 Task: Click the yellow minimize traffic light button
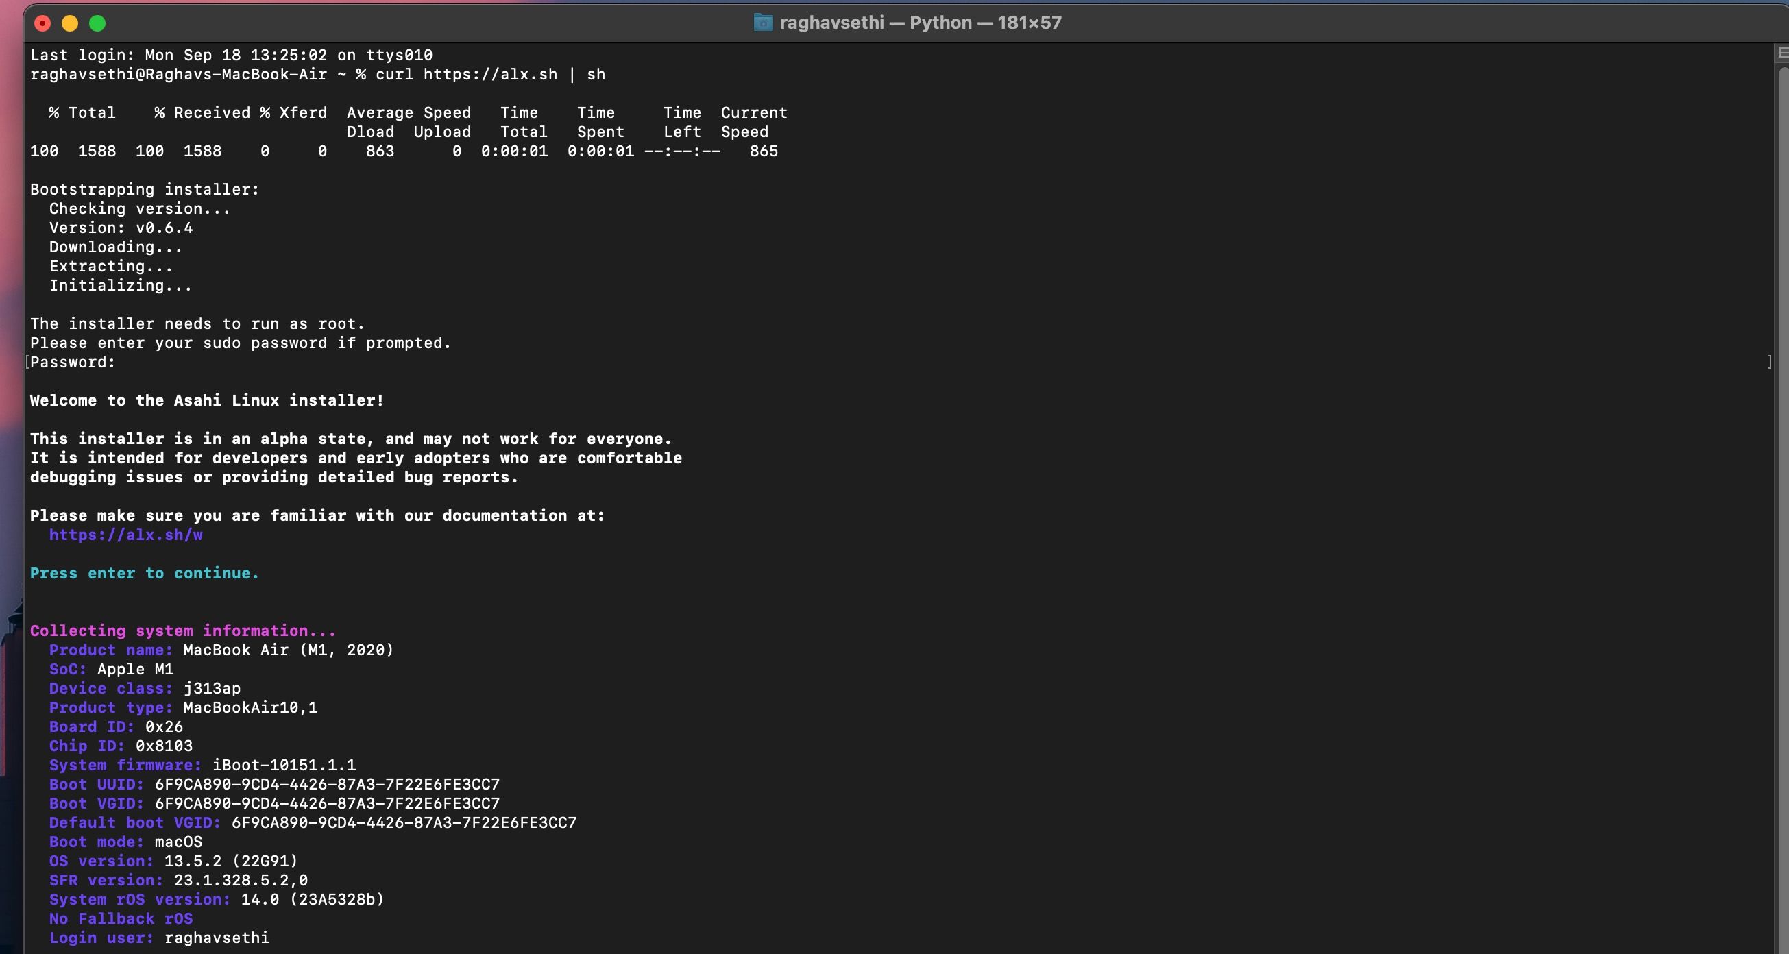pos(69,23)
